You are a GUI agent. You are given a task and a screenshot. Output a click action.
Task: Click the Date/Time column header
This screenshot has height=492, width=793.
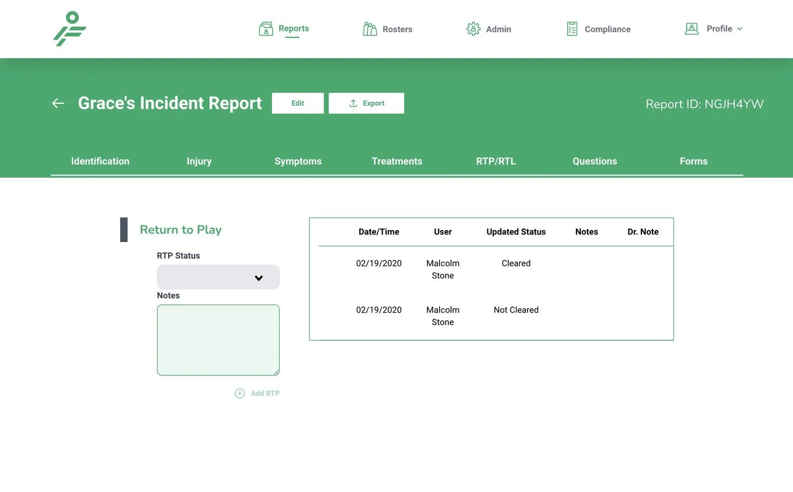point(379,232)
